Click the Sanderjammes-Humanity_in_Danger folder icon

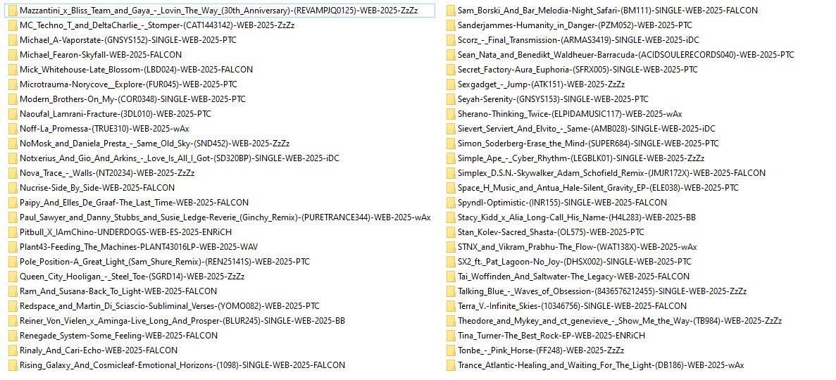click(x=451, y=25)
